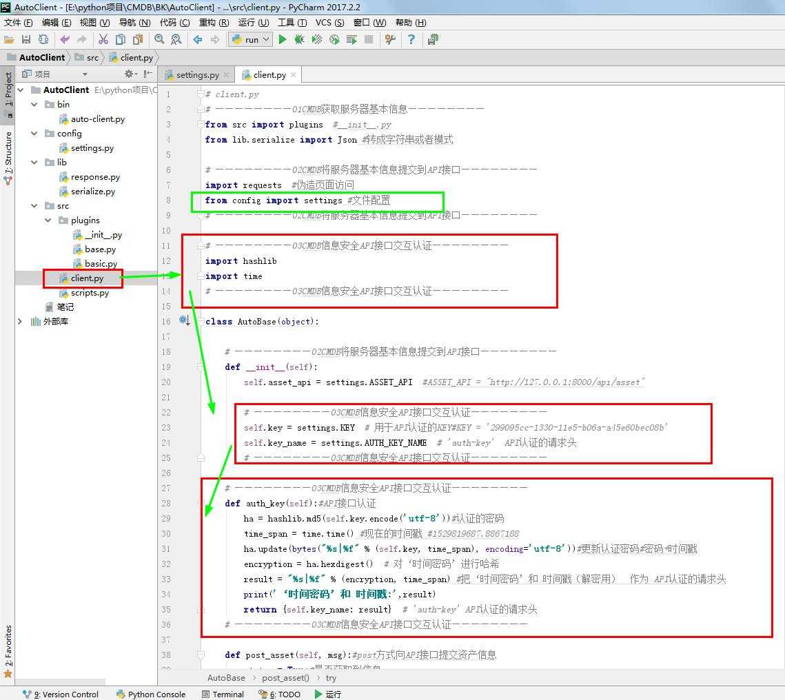Select the 笔记 file in project tree
Image resolution: width=785 pixels, height=700 pixels.
[x=59, y=307]
